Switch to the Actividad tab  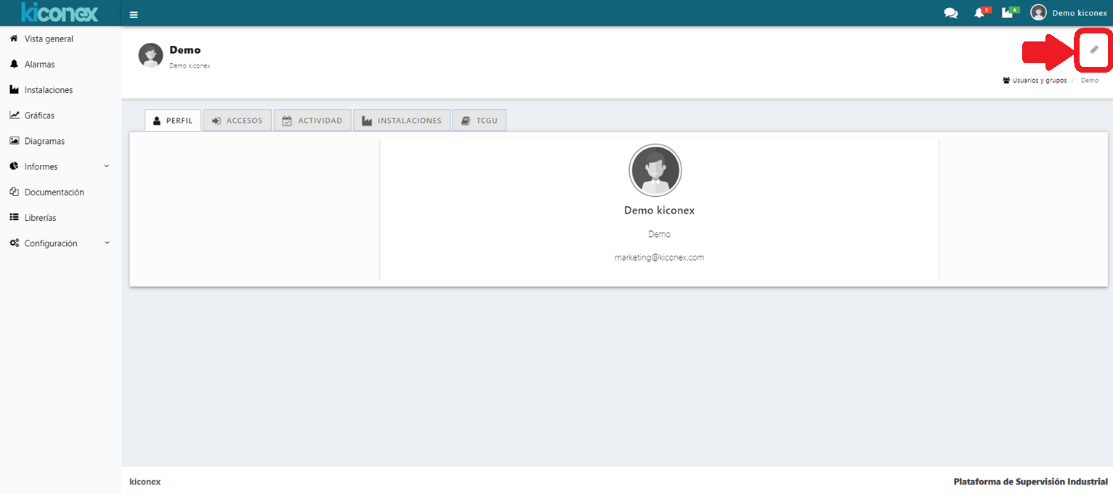pos(312,121)
